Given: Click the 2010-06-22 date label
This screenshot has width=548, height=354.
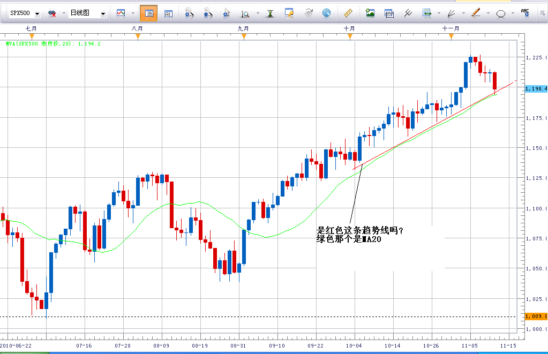Looking at the screenshot, I should coord(16,345).
